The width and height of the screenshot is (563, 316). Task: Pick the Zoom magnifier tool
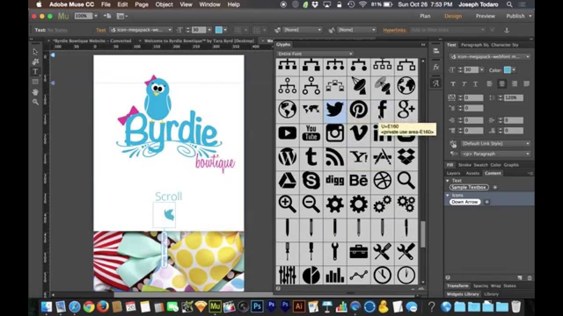point(36,102)
